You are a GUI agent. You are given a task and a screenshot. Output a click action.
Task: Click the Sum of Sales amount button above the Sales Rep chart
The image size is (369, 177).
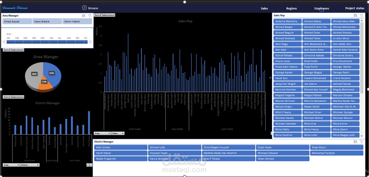coord(105,15)
